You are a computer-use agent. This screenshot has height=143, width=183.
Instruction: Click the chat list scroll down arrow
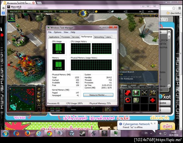click(169, 86)
